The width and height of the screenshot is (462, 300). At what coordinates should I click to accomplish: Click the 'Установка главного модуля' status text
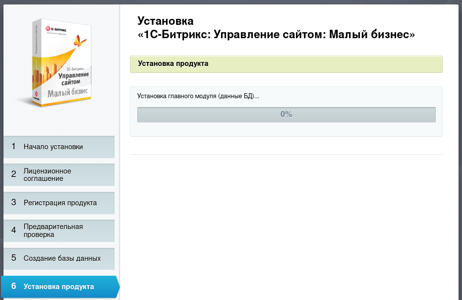click(x=198, y=96)
